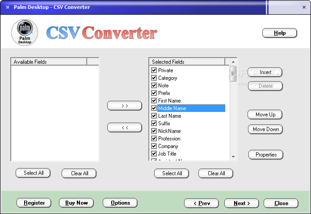Toggle the Last Name checkbox
This screenshot has height=214, width=311.
(x=154, y=115)
